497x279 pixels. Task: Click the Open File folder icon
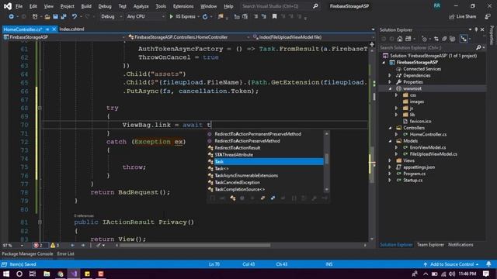[x=47, y=16]
